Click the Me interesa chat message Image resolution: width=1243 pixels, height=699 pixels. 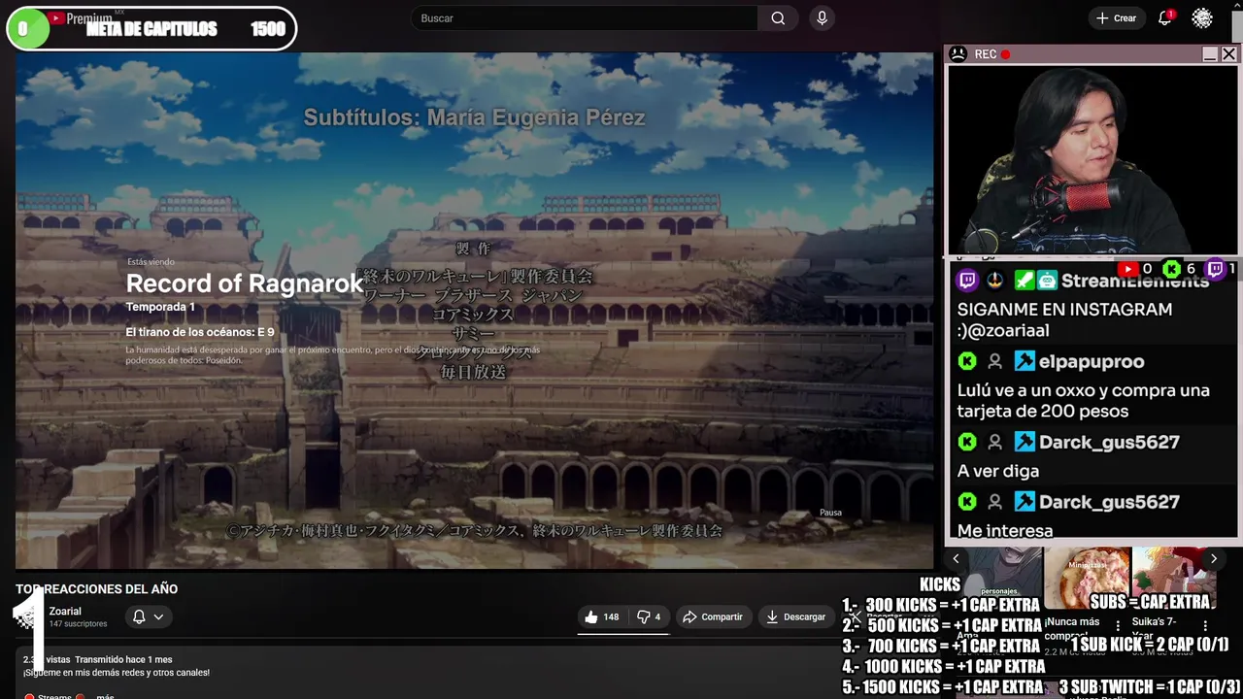[1005, 530]
